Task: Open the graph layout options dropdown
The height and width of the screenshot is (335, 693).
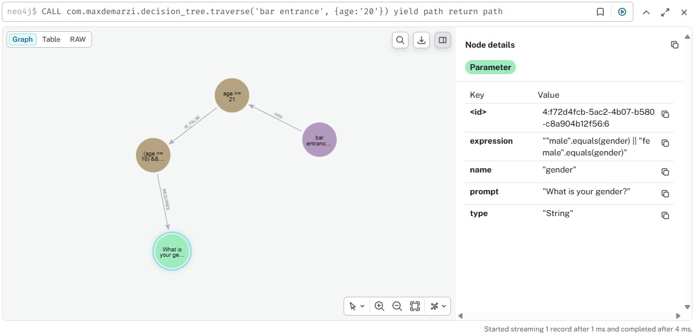Action: 439,306
